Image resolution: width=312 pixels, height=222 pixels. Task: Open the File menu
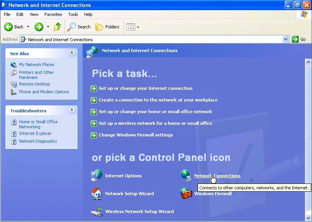[7, 14]
